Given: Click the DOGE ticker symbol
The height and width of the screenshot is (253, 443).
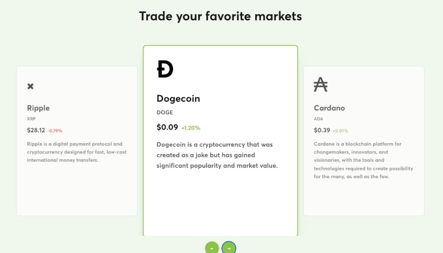Looking at the screenshot, I should [x=165, y=112].
